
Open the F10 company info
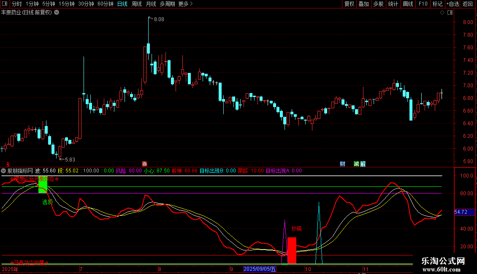[423, 4]
